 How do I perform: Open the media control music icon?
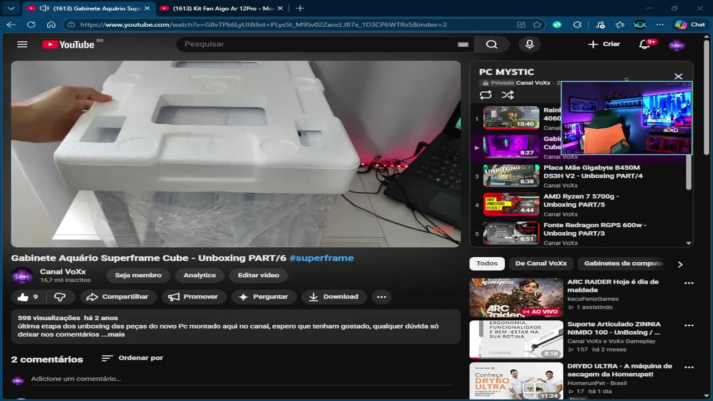(600, 25)
